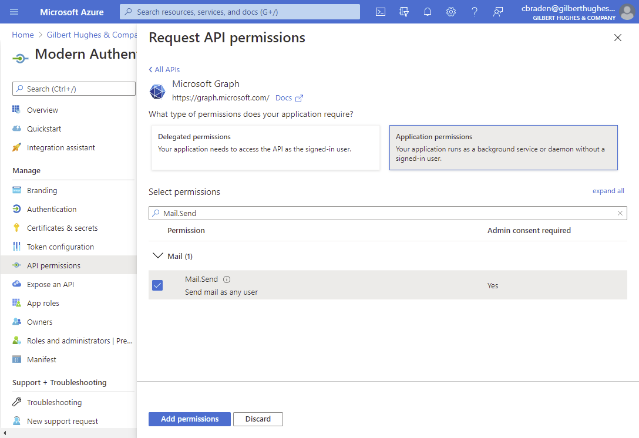Screen dimensions: 639x438
Task: Click the Discard button
Action: pyautogui.click(x=258, y=419)
